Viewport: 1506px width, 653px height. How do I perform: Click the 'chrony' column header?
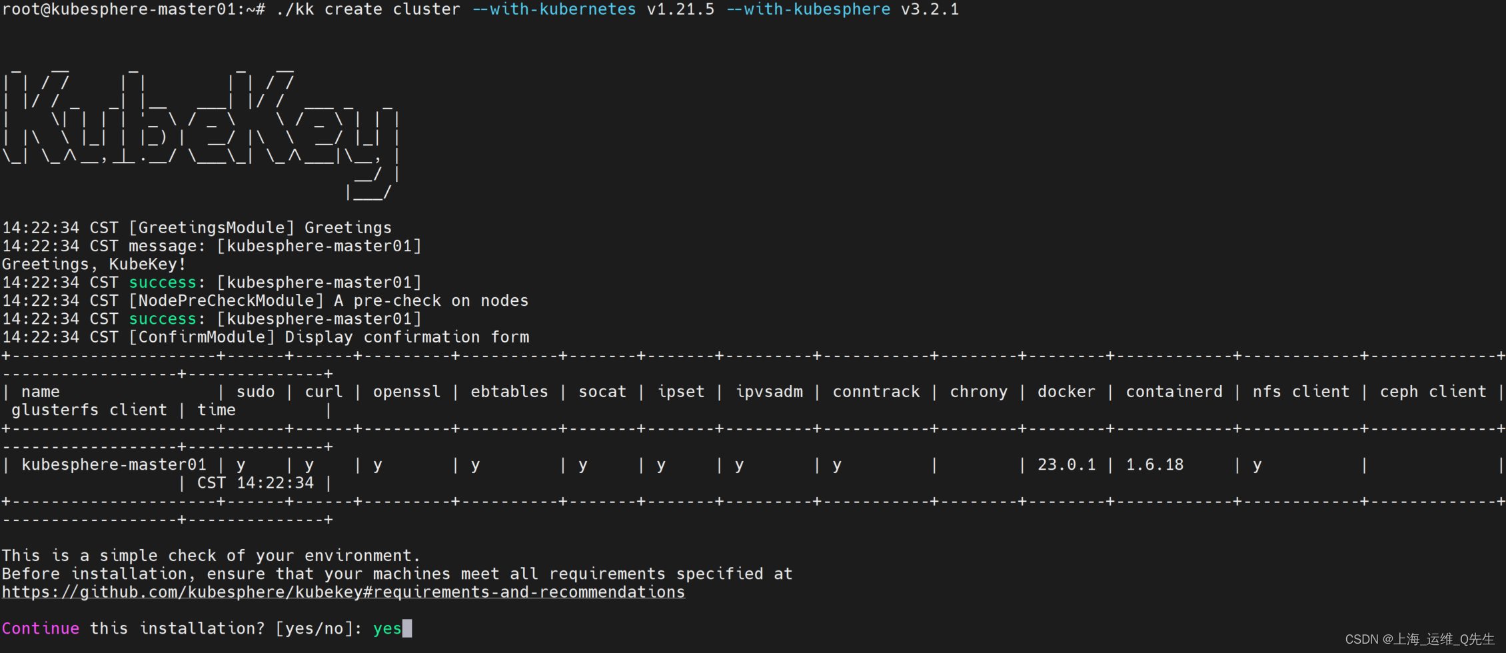click(979, 392)
